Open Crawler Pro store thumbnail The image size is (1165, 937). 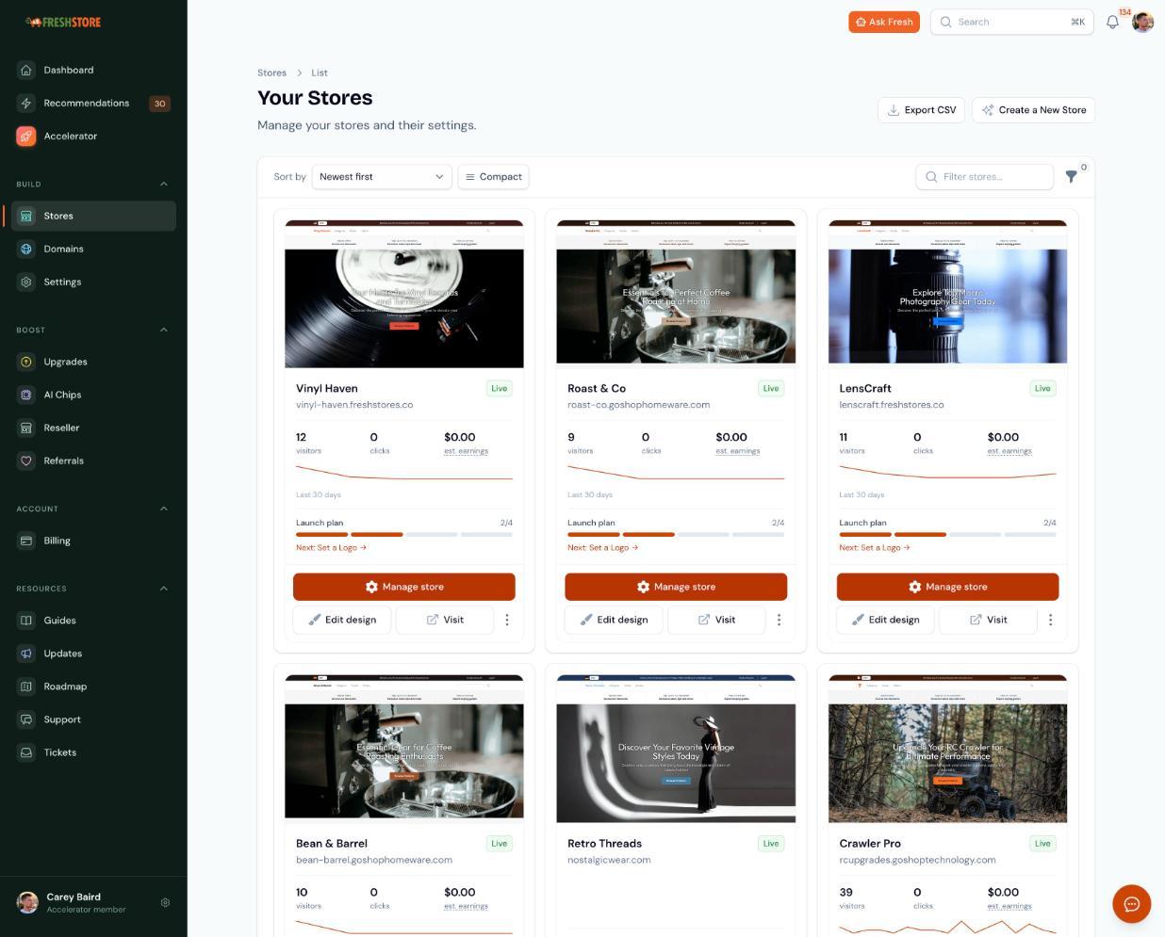click(x=947, y=749)
